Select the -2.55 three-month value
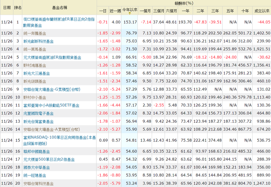The width and height of the screenshot is (271, 187). pyautogui.click(x=159, y=105)
